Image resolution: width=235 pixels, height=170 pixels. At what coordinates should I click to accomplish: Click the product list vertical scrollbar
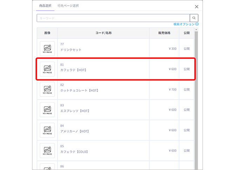(x=196, y=98)
